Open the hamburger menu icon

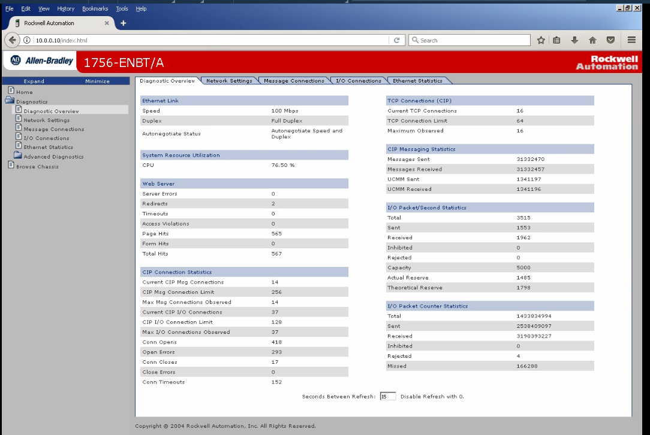click(x=631, y=40)
